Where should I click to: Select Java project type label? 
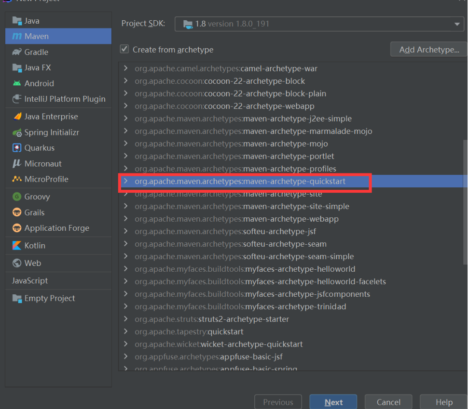coord(32,21)
